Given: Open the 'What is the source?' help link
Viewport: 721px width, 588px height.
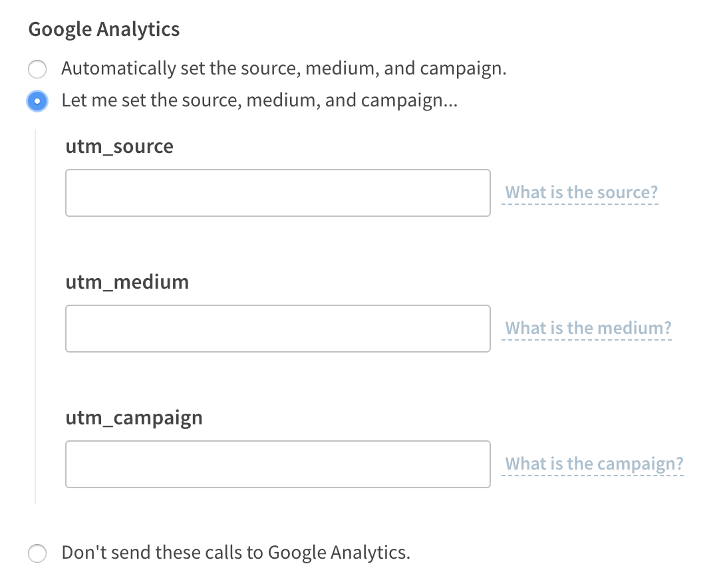Looking at the screenshot, I should tap(581, 193).
